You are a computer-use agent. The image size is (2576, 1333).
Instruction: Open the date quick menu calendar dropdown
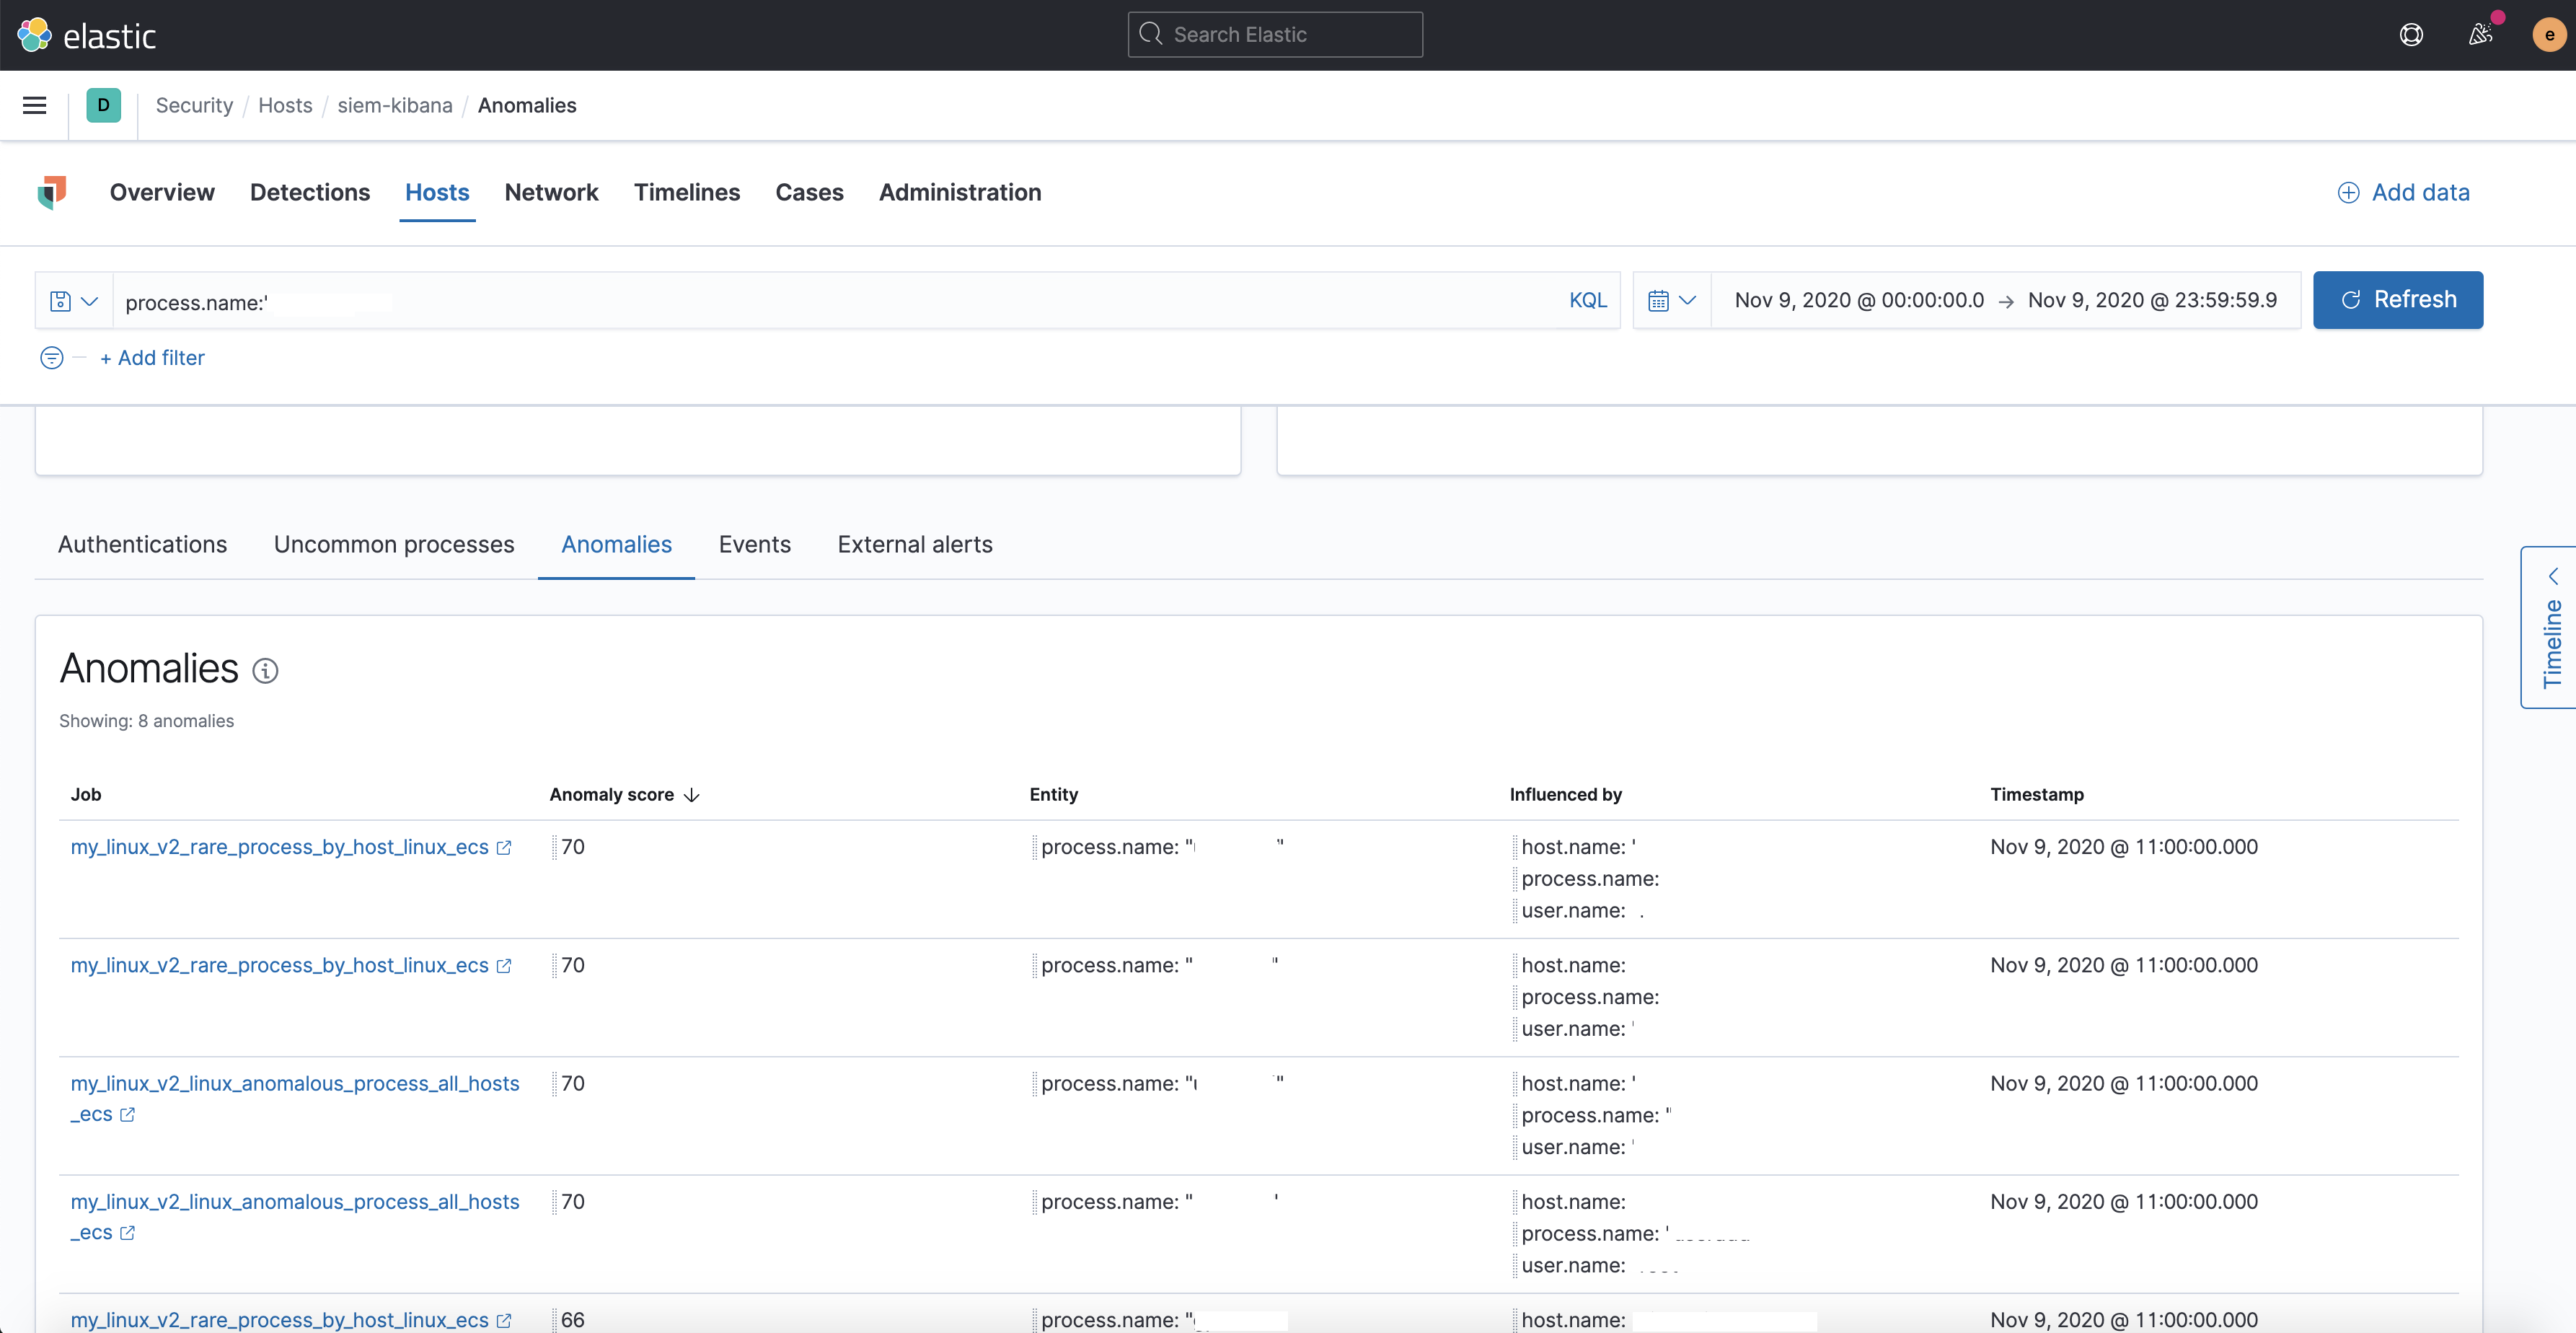1671,301
